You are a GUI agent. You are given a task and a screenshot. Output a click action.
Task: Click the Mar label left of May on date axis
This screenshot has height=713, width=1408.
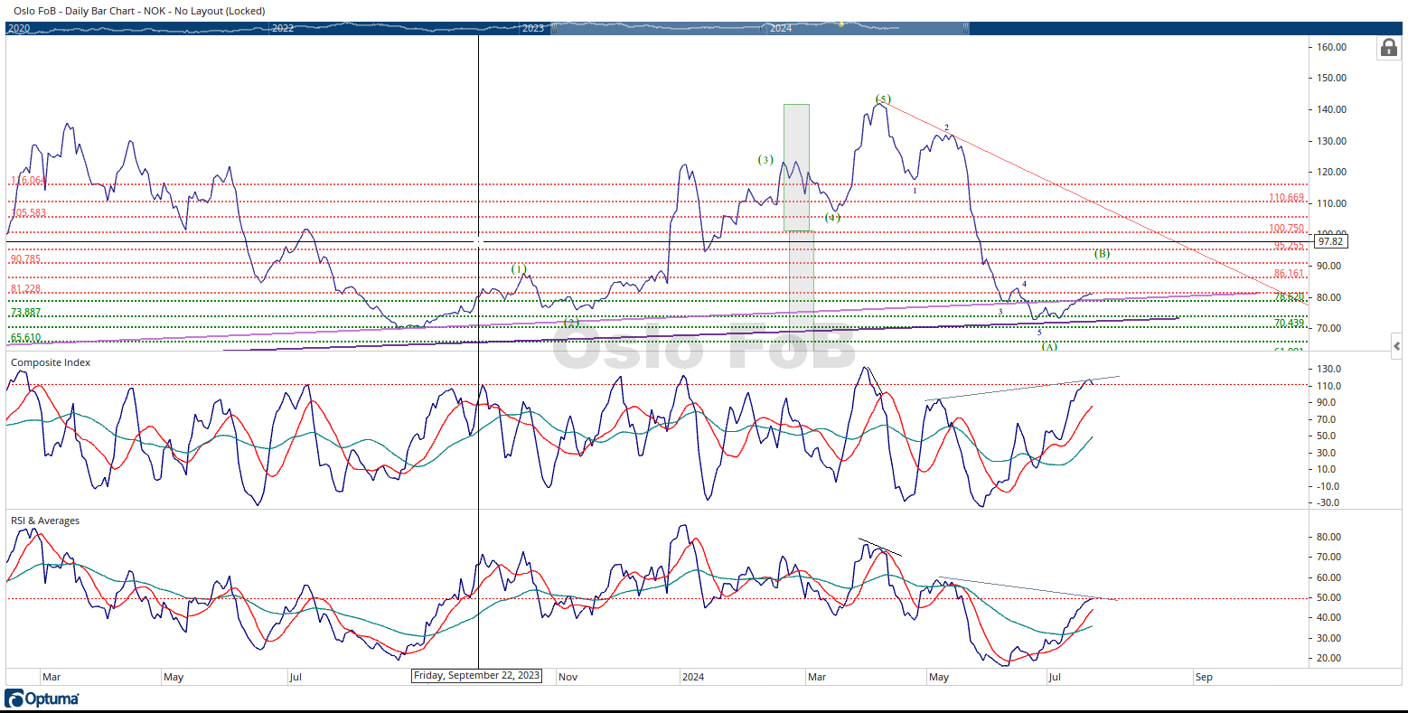[x=52, y=677]
